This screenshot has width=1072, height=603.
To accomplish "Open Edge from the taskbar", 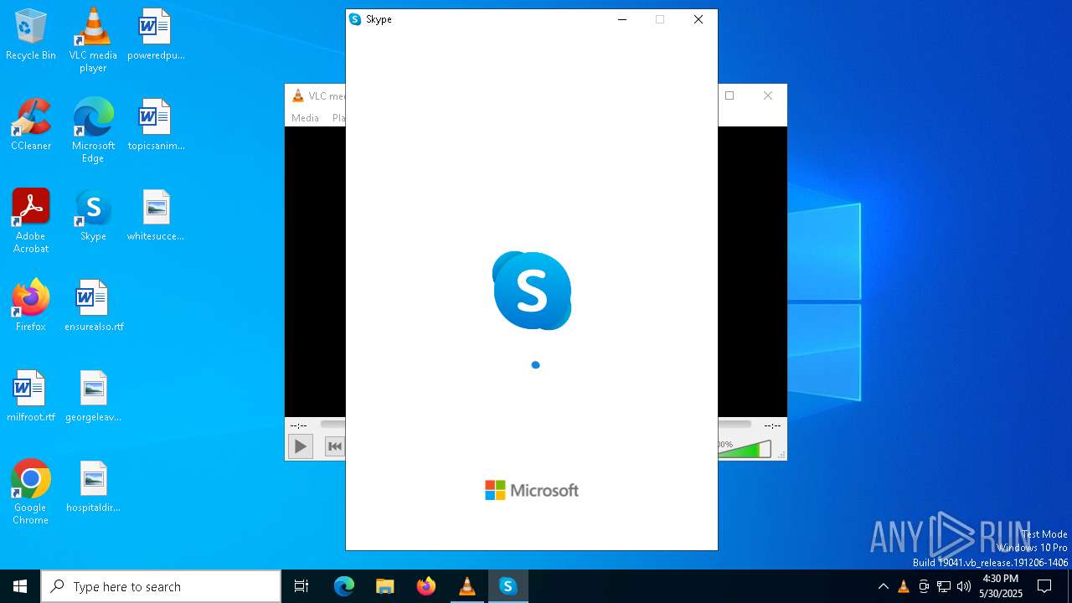I will click(x=344, y=586).
